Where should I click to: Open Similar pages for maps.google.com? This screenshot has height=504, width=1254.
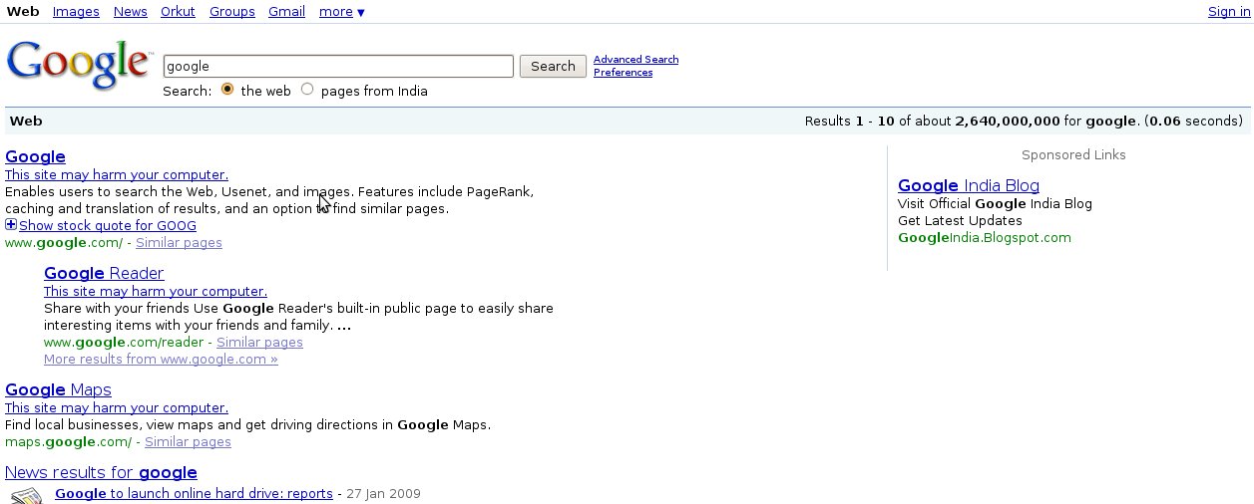tap(188, 442)
